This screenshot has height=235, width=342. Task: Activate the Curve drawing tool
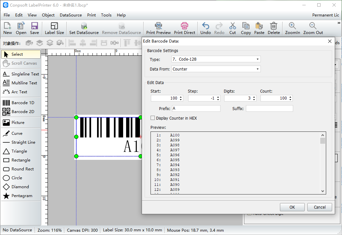(21, 133)
